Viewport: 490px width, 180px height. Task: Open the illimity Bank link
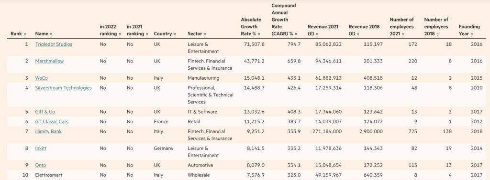pos(48,131)
